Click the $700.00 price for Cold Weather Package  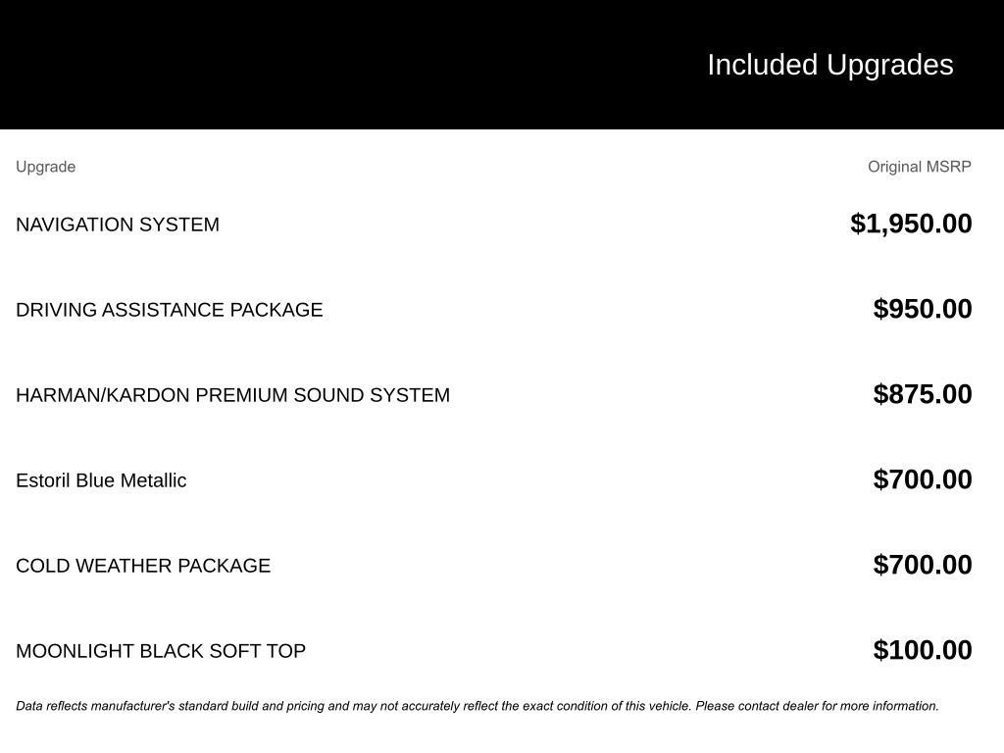coord(923,565)
